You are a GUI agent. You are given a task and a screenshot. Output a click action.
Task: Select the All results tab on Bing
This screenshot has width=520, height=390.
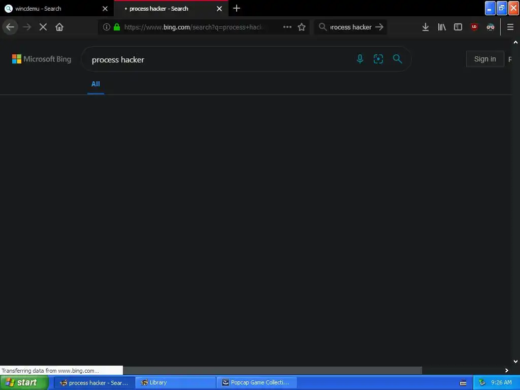(x=95, y=84)
